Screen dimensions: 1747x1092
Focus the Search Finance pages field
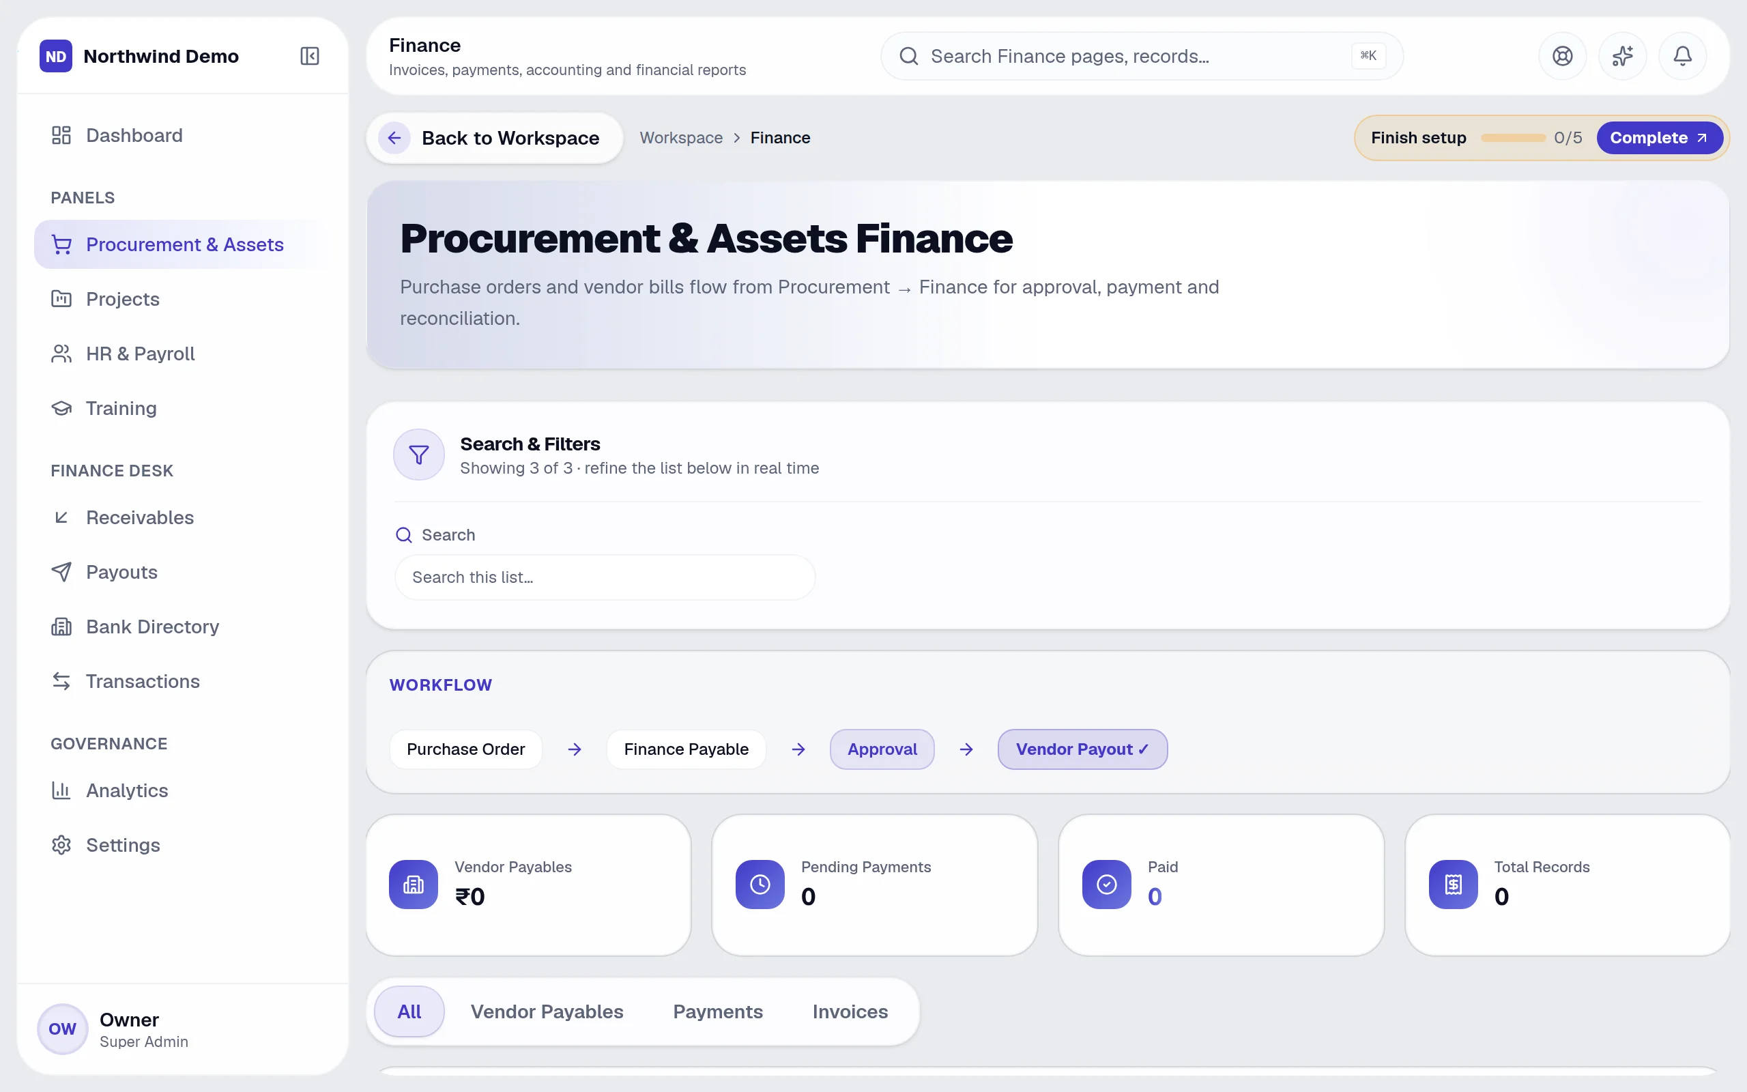pyautogui.click(x=1141, y=57)
